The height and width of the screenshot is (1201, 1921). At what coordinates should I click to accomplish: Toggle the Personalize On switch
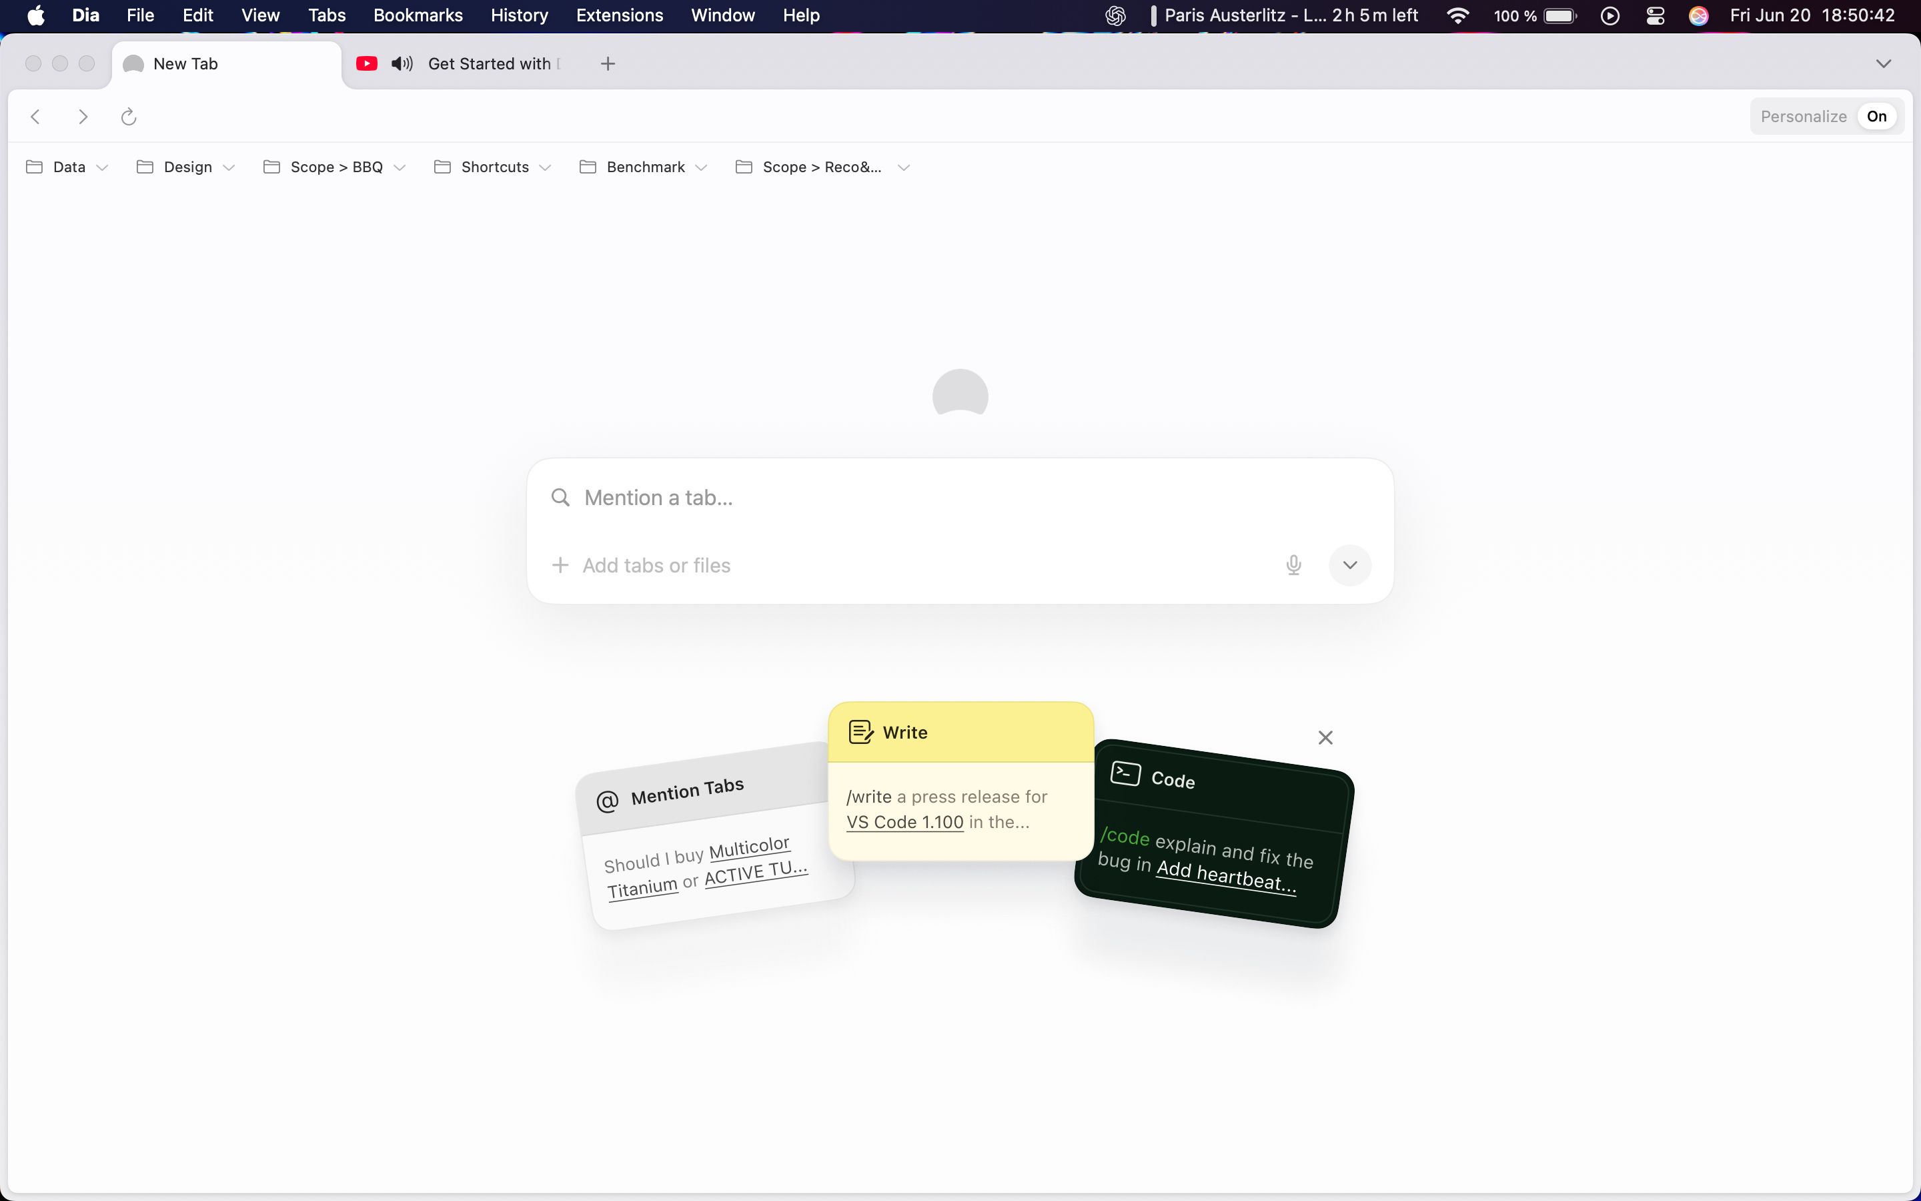click(1876, 117)
